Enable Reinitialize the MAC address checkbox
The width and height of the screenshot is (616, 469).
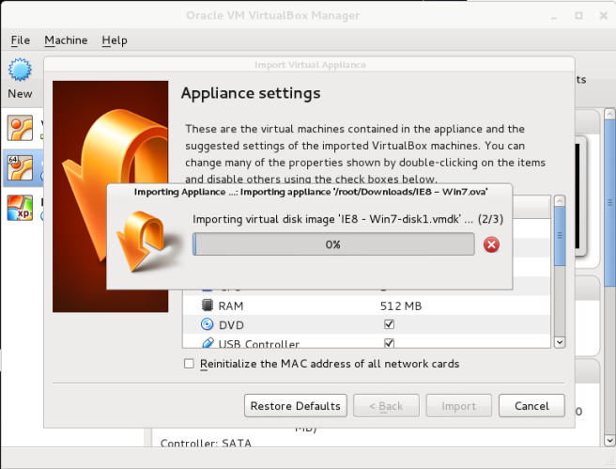coord(189,364)
